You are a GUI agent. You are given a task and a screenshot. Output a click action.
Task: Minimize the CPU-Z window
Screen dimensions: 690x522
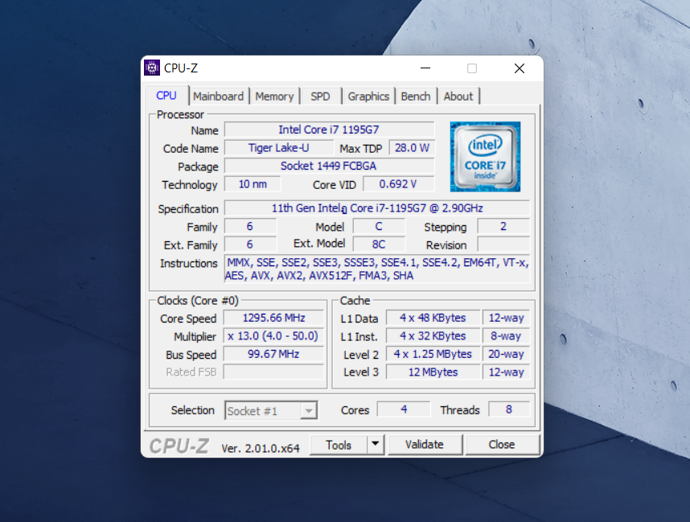[x=425, y=68]
